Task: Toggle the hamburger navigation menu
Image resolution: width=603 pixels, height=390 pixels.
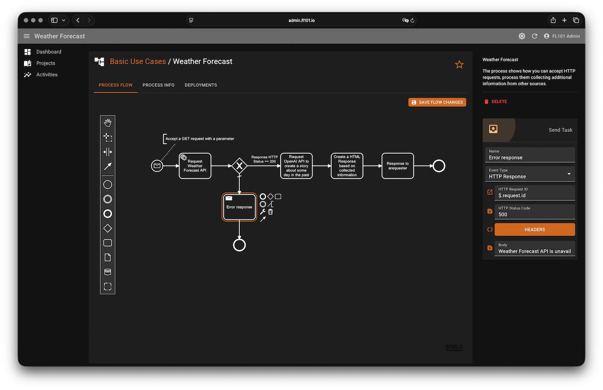Action: [26, 36]
